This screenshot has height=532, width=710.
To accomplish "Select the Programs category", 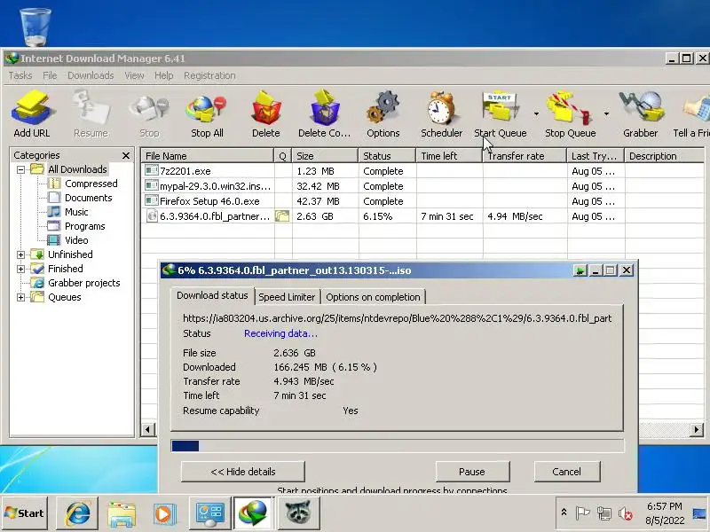I will 84,226.
